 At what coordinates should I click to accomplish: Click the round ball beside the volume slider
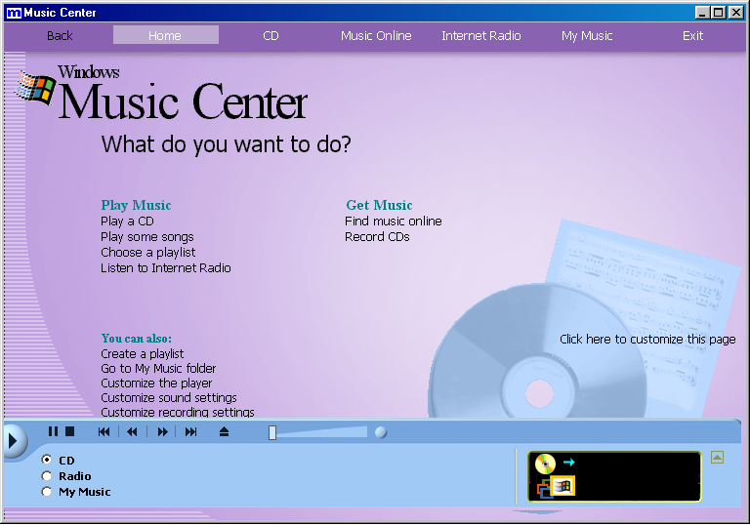[x=381, y=432]
